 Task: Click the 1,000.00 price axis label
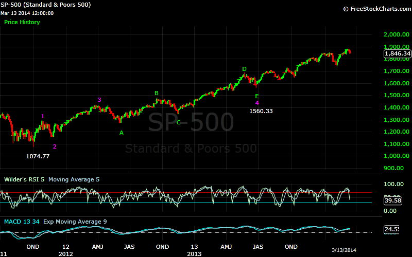coord(397,156)
